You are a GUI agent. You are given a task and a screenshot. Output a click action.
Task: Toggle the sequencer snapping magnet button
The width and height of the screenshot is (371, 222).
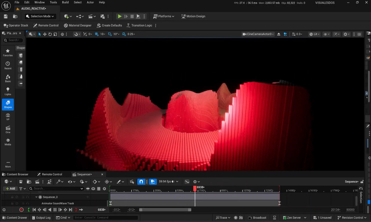(141, 182)
